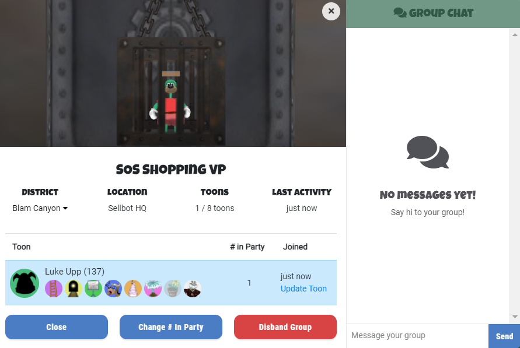The width and height of the screenshot is (520, 348).
Task: Click the pink tree badge icon
Action: tap(153, 288)
